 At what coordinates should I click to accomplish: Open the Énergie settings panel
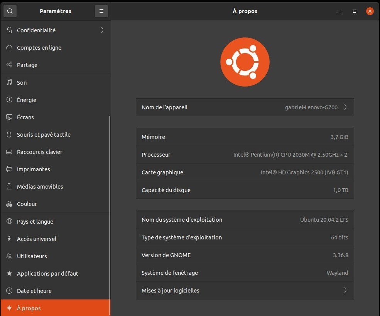[27, 100]
